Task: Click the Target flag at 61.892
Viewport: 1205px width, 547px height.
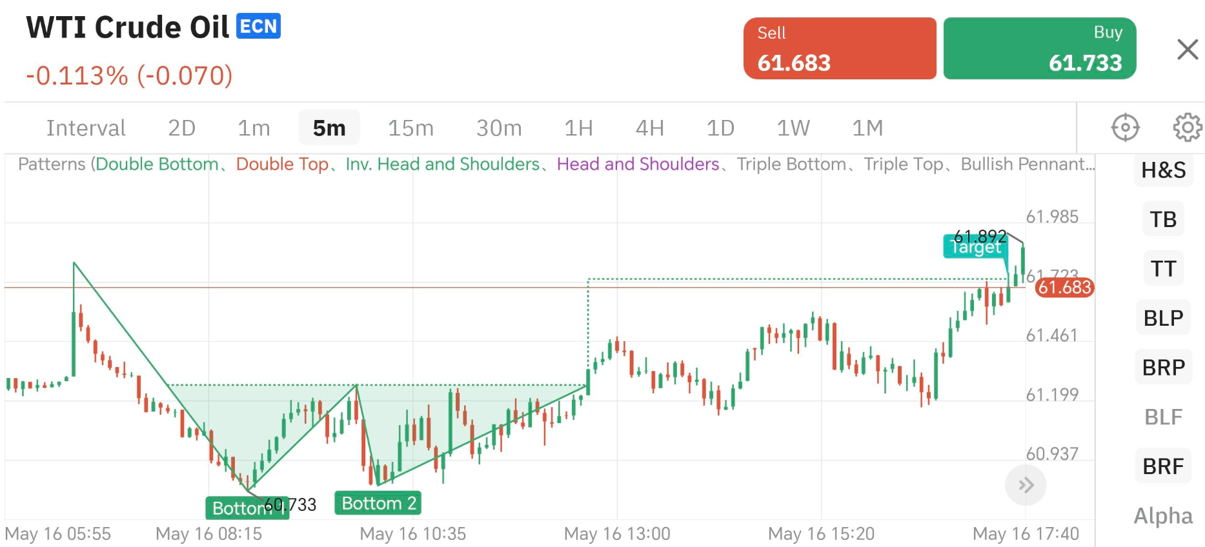Action: 975,246
